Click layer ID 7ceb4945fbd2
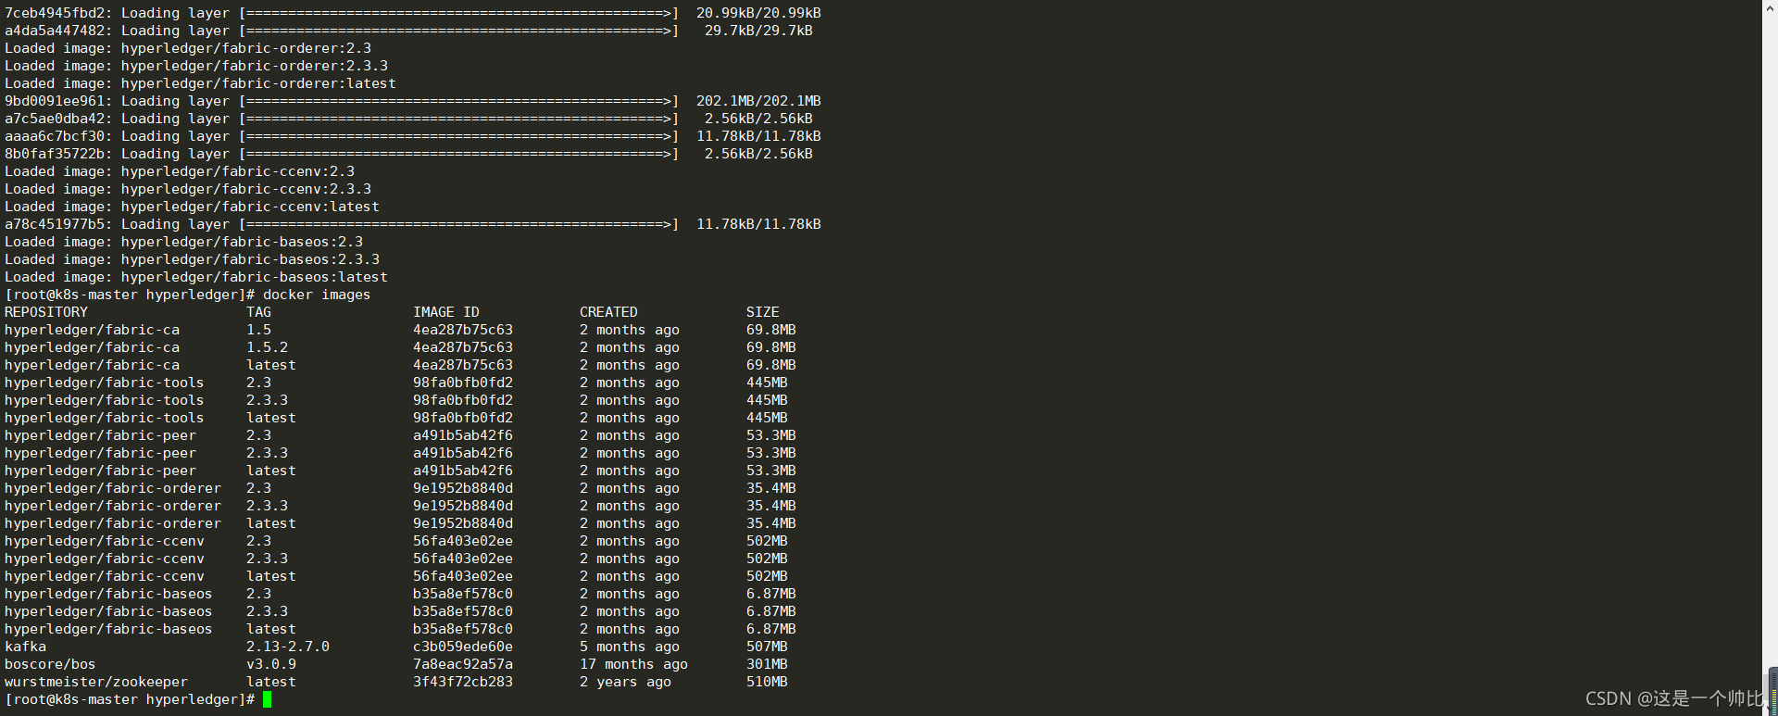 [x=55, y=13]
